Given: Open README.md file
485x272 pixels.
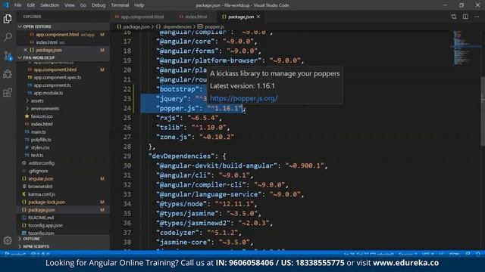Looking at the screenshot, I should [40, 218].
